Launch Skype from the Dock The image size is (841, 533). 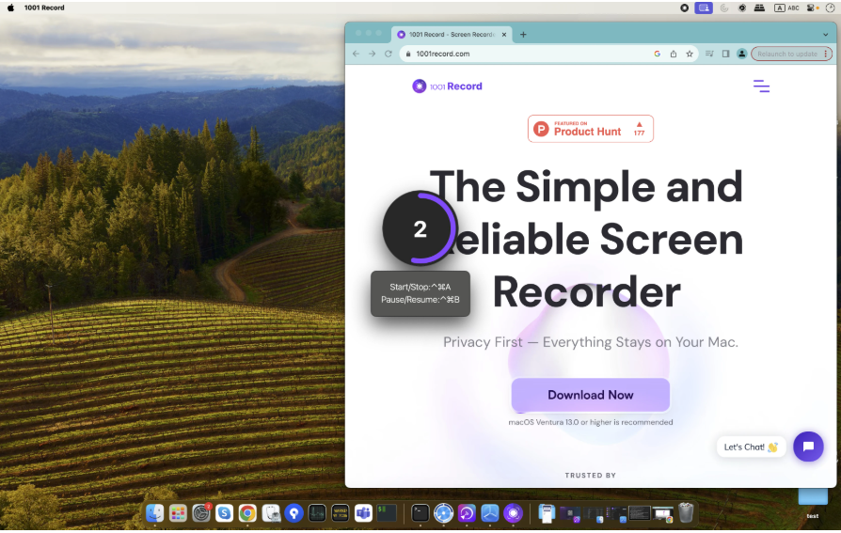(x=224, y=513)
